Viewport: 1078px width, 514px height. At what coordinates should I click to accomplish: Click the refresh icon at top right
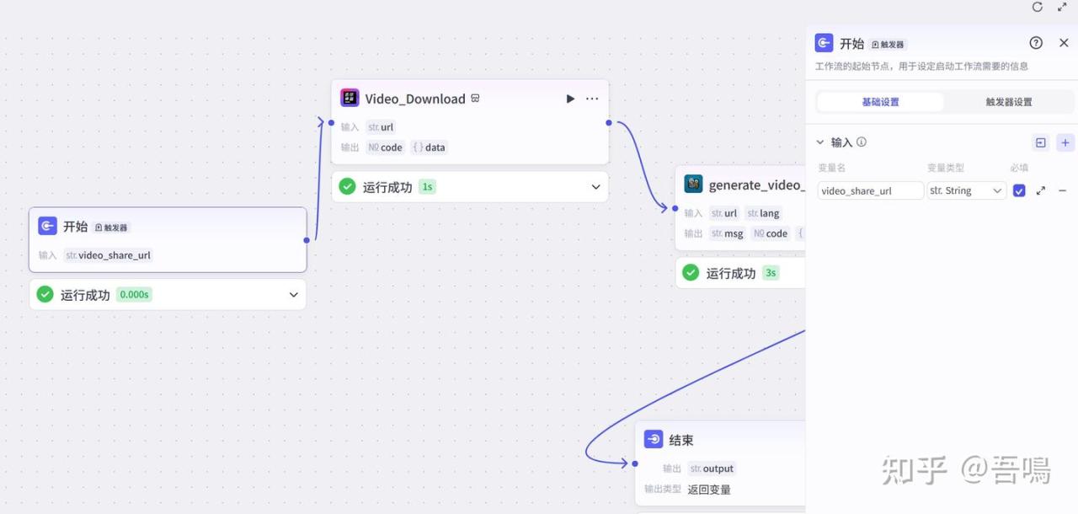[x=1038, y=7]
